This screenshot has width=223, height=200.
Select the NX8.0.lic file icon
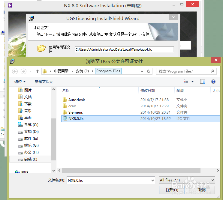65,118
